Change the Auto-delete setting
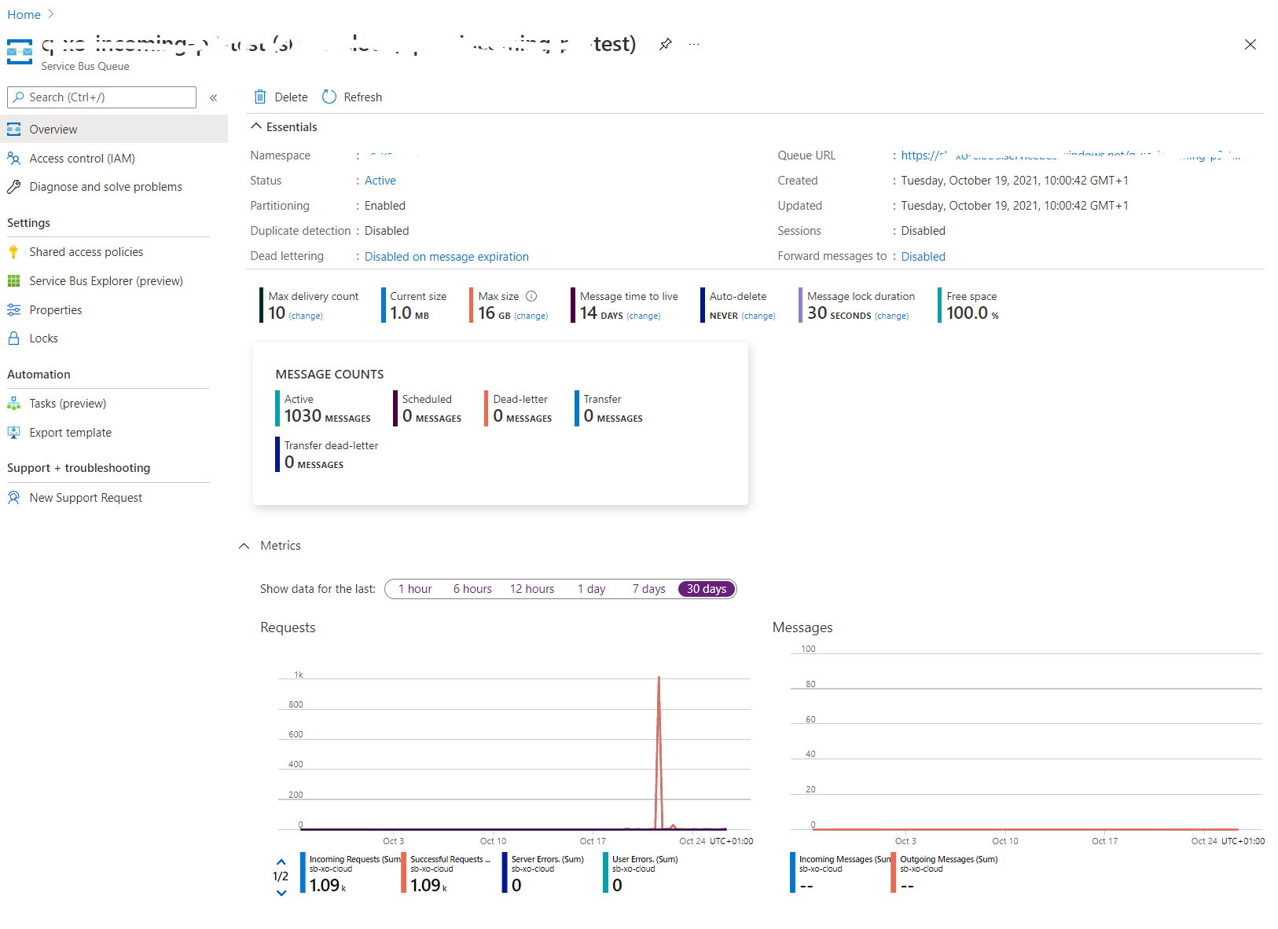Screen dimensions: 1278x929 (758, 316)
